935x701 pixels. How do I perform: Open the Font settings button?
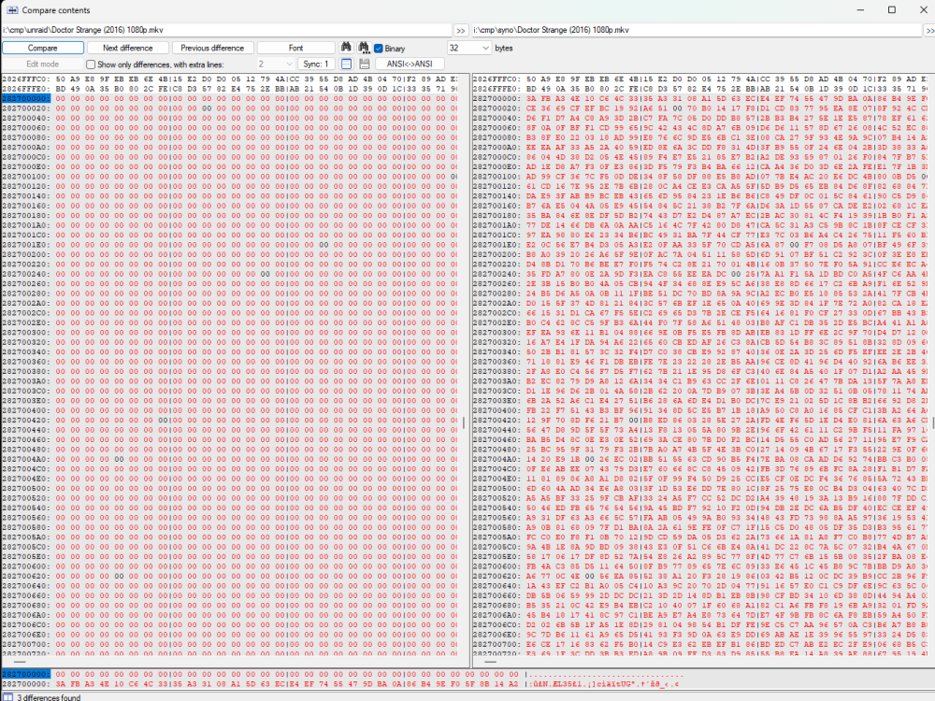pos(295,48)
